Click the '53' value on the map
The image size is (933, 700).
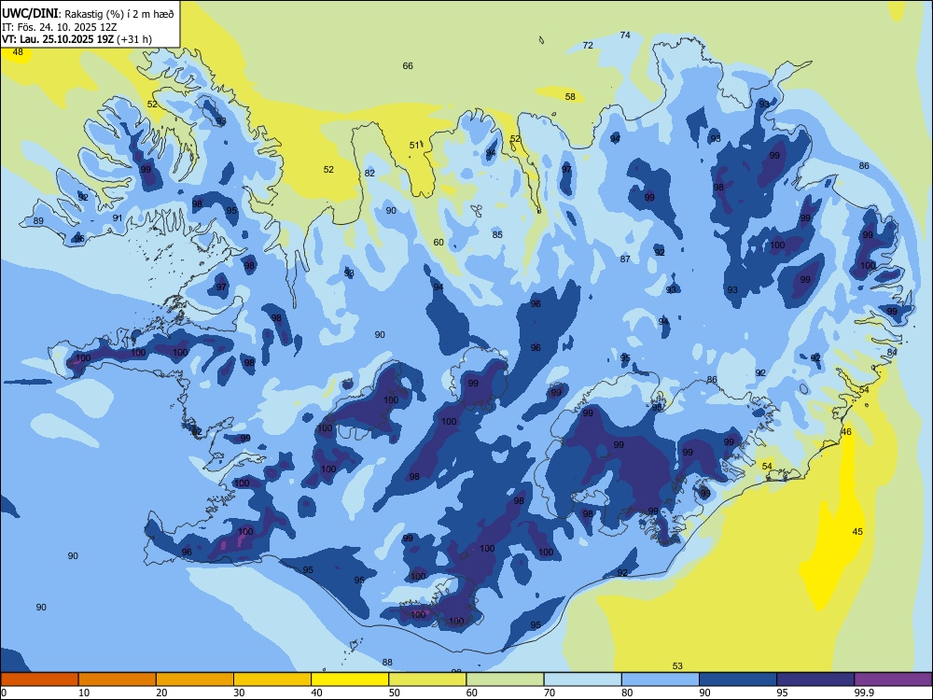[677, 666]
